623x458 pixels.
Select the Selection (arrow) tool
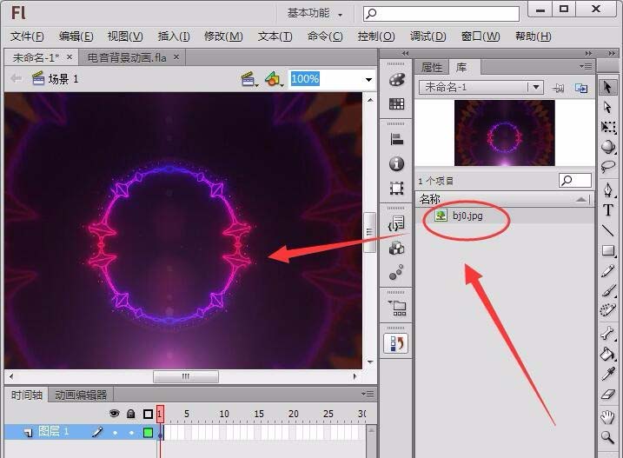[x=607, y=87]
